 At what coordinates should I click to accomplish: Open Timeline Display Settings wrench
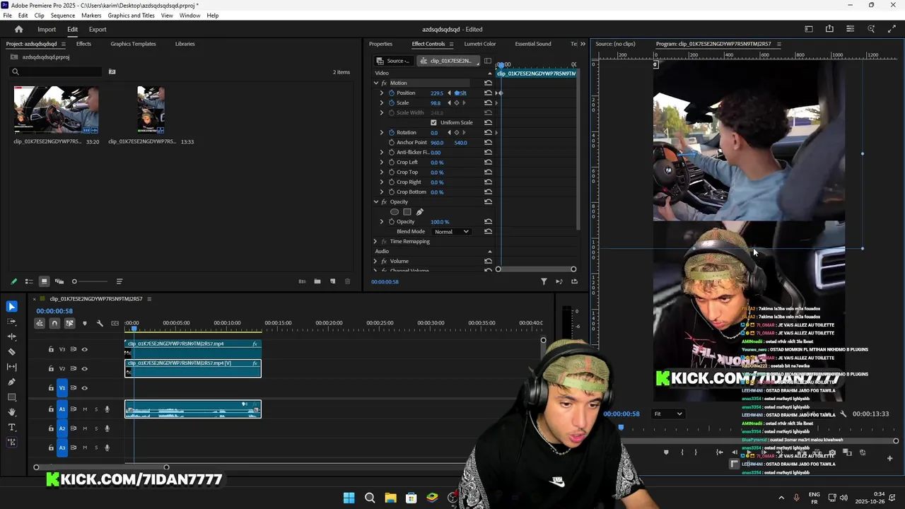point(100,323)
